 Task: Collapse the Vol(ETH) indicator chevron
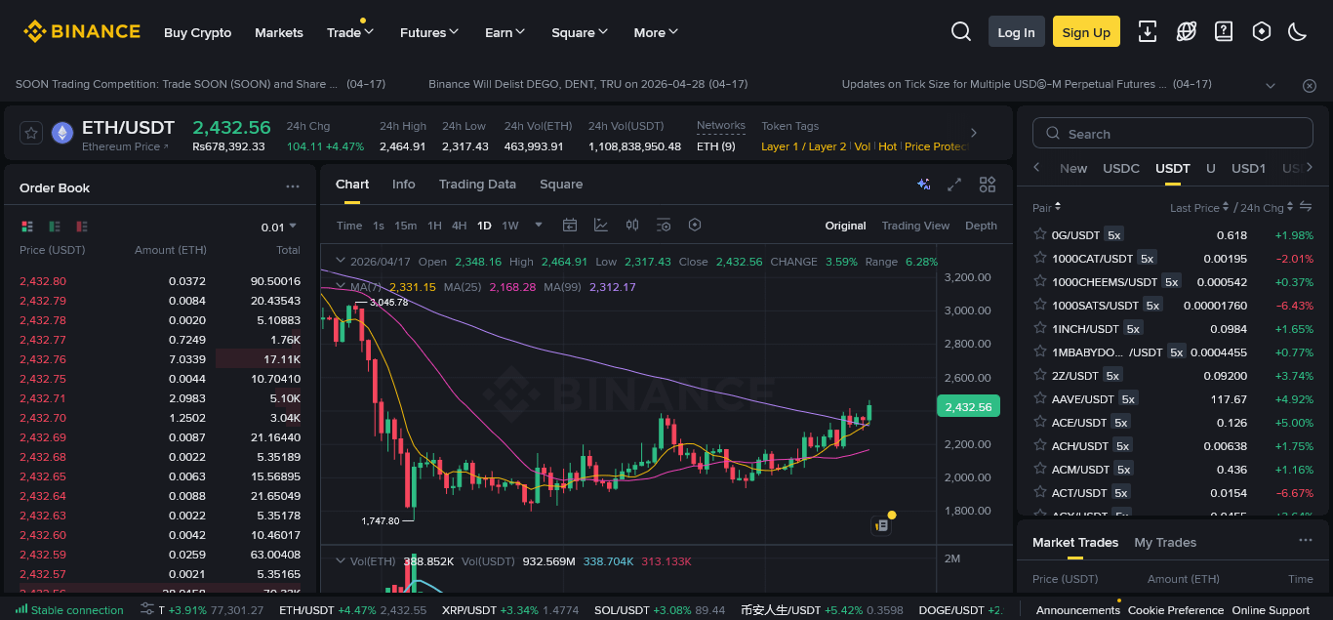tap(340, 561)
